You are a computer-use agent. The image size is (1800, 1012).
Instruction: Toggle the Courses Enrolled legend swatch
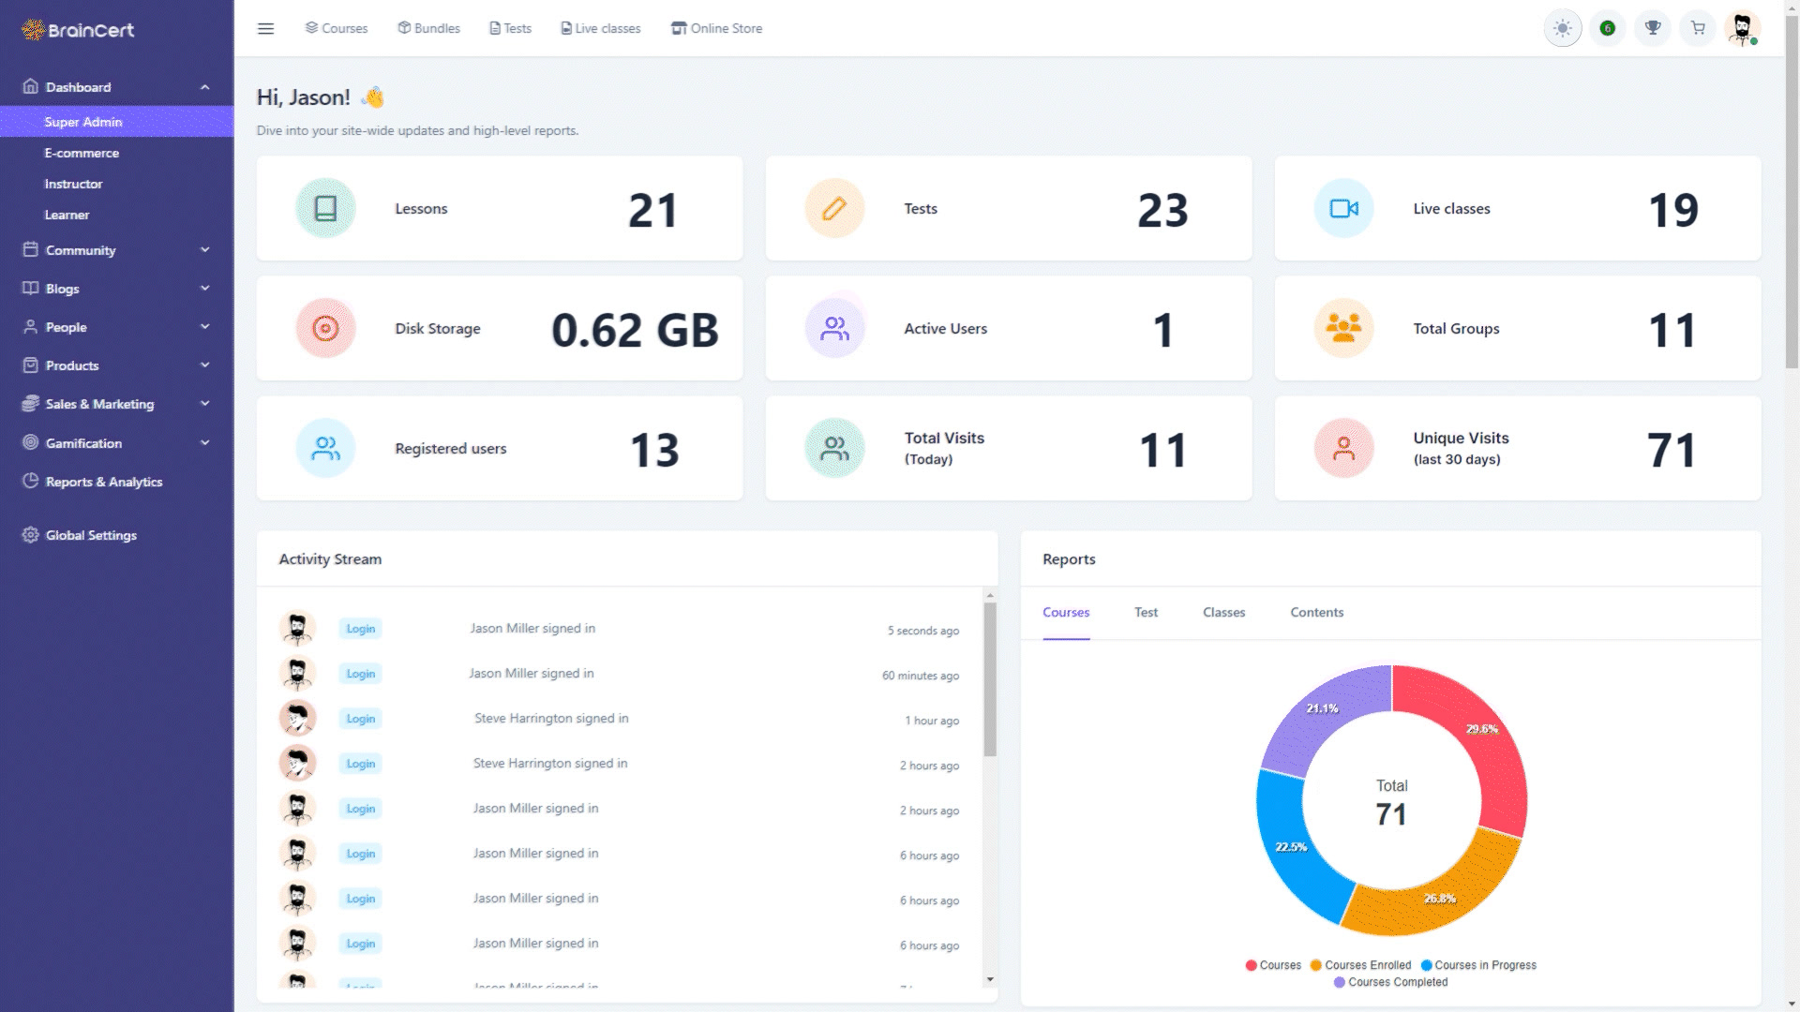click(1315, 965)
